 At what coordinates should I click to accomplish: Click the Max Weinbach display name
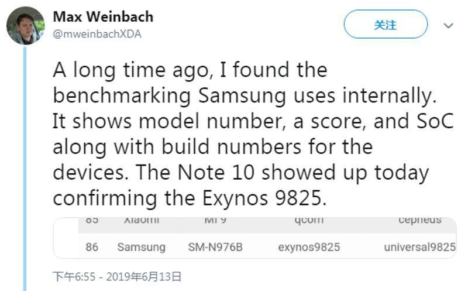103,17
